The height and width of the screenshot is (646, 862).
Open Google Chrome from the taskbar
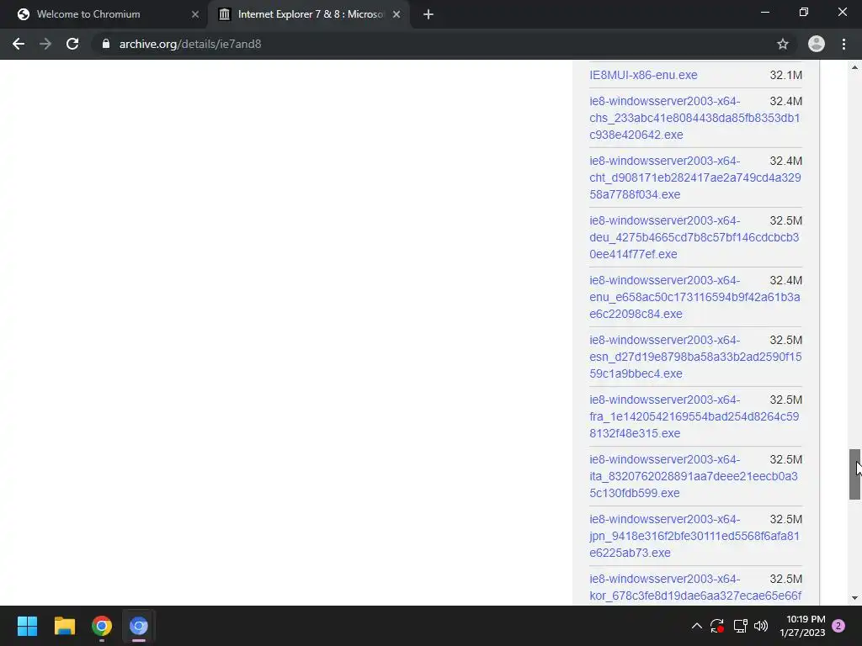tap(102, 626)
